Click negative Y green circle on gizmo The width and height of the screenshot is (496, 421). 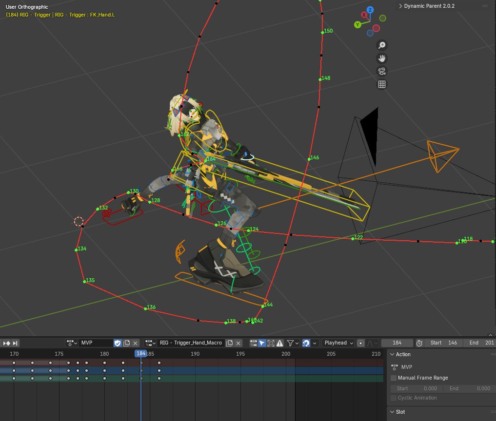382,19
